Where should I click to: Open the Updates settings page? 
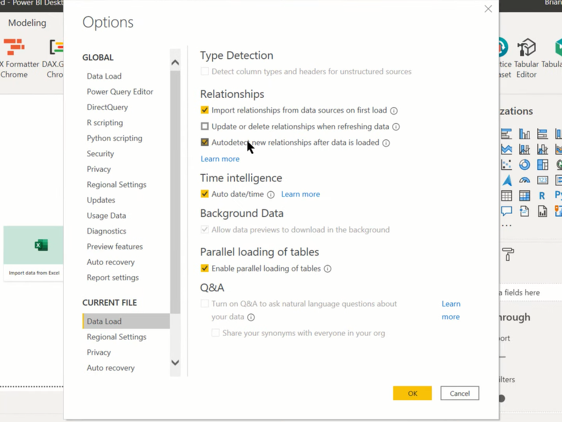[x=101, y=199]
